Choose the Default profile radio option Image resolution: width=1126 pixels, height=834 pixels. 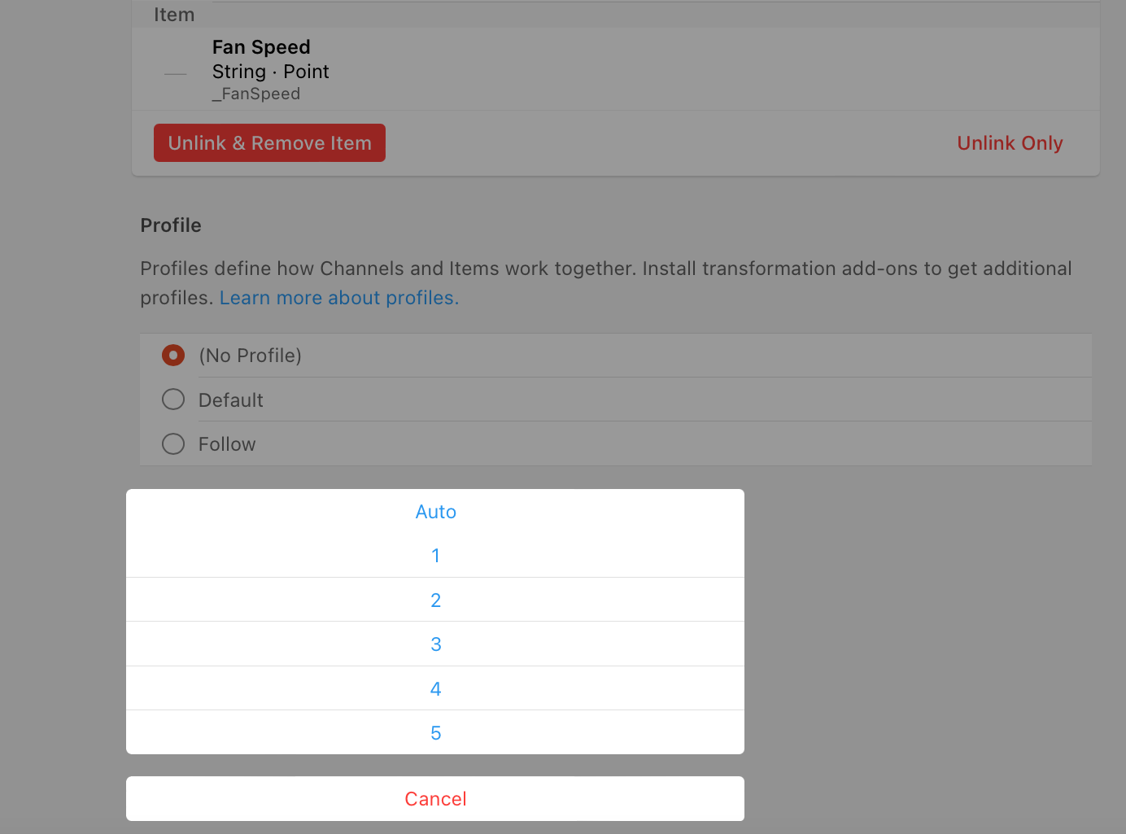(173, 400)
